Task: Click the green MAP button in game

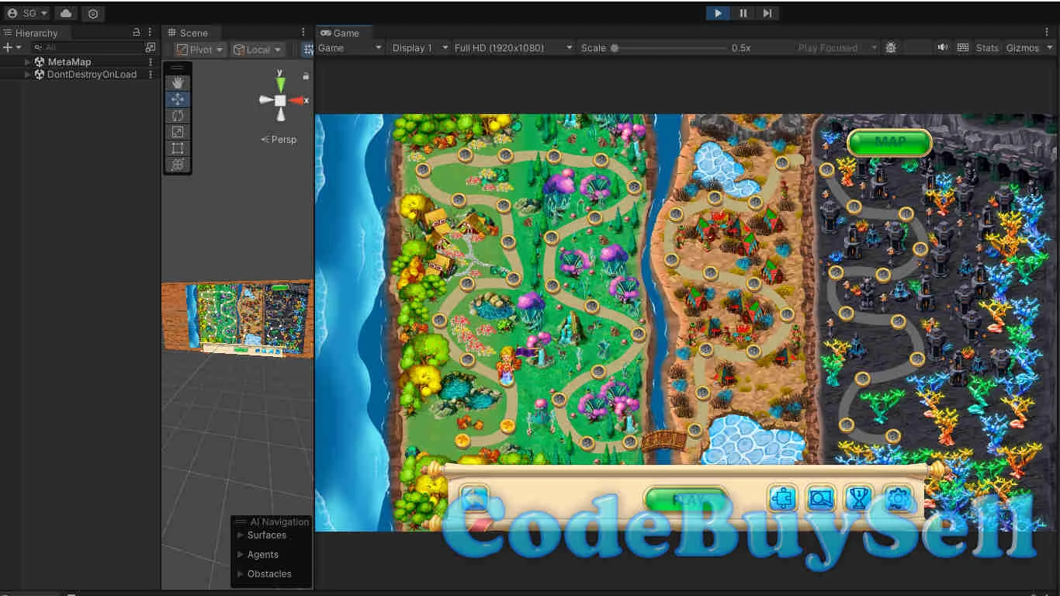Action: (889, 142)
